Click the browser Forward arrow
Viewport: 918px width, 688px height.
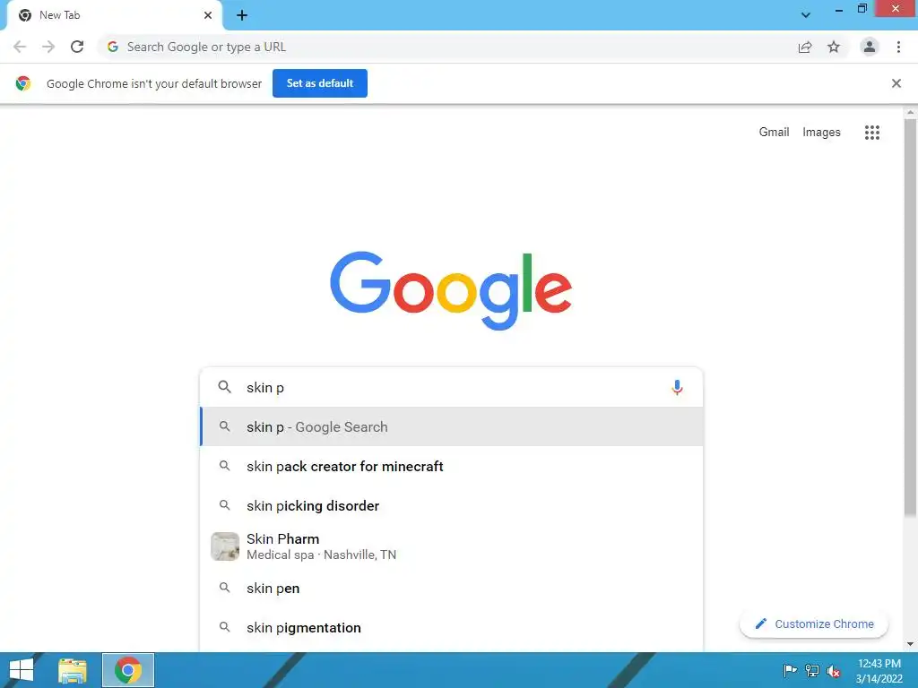click(x=48, y=47)
